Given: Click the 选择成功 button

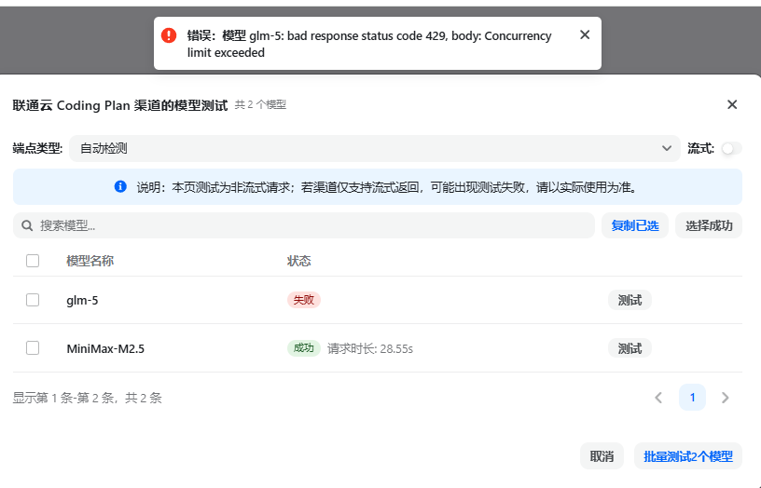Looking at the screenshot, I should 709,225.
